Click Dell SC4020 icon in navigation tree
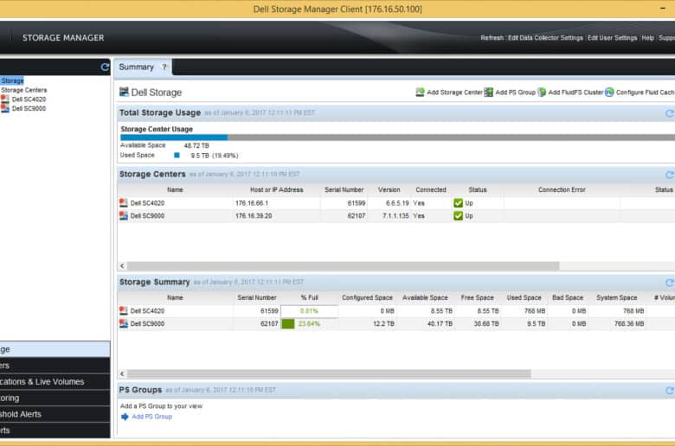The height and width of the screenshot is (446, 675). [x=4, y=99]
